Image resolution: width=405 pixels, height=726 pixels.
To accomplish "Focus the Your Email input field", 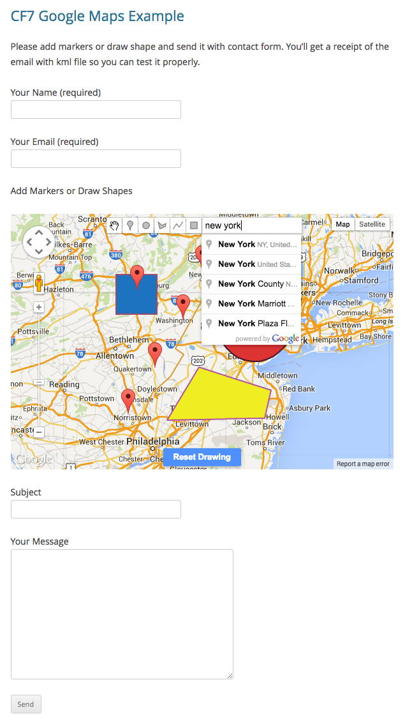I will click(96, 159).
